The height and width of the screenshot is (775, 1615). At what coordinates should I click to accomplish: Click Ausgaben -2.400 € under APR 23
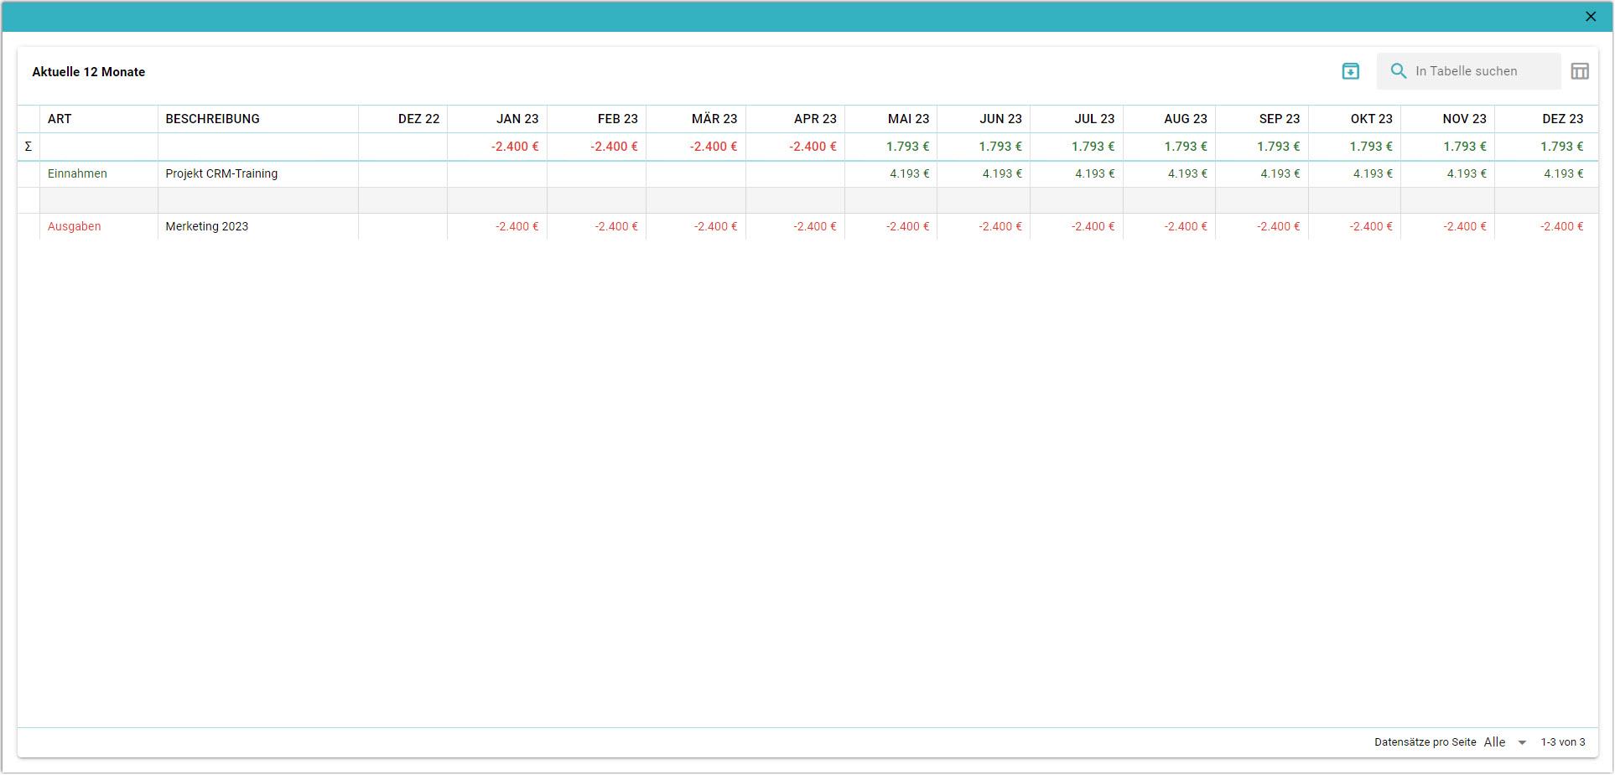point(815,226)
